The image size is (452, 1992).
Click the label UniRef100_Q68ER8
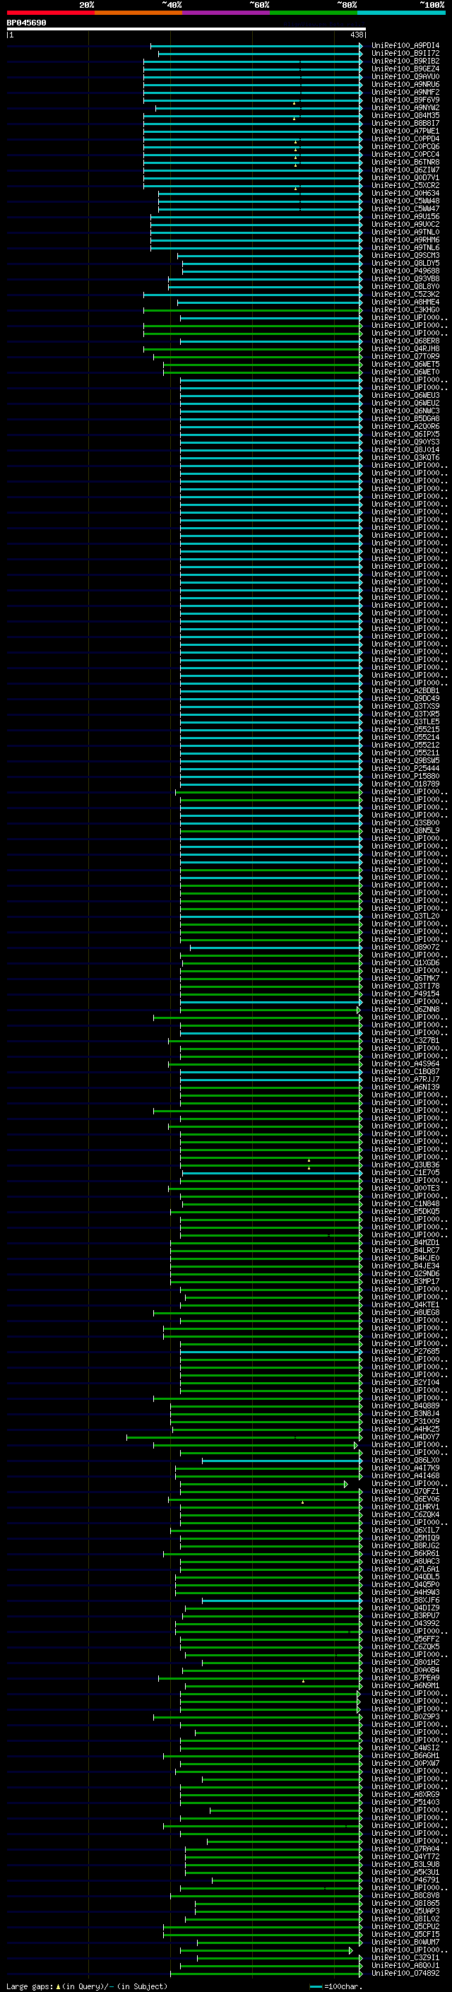pyautogui.click(x=405, y=341)
